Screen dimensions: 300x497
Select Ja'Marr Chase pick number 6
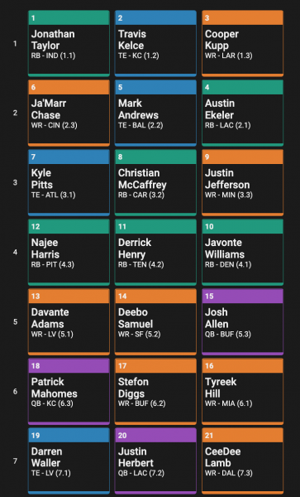click(69, 113)
